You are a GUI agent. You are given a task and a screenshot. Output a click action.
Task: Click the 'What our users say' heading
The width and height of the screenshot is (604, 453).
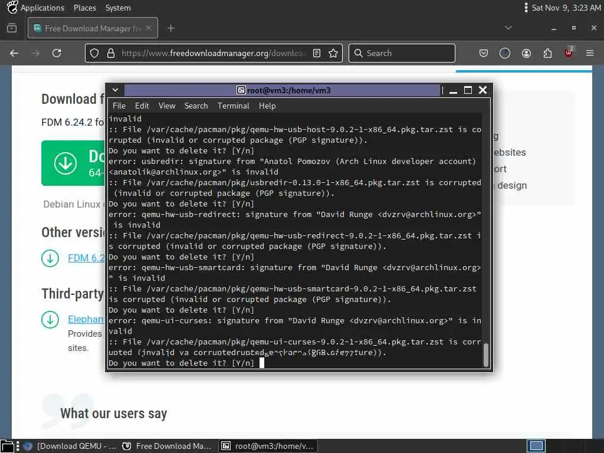114,413
